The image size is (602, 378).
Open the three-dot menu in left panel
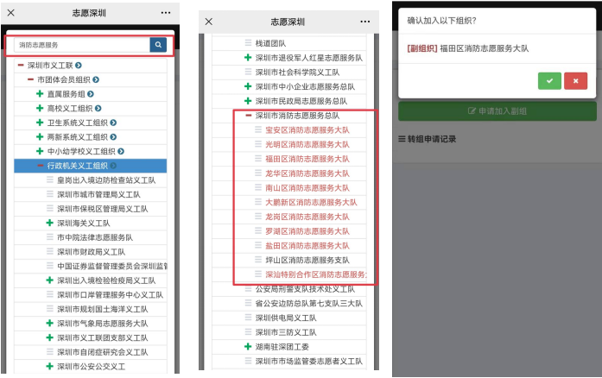166,14
